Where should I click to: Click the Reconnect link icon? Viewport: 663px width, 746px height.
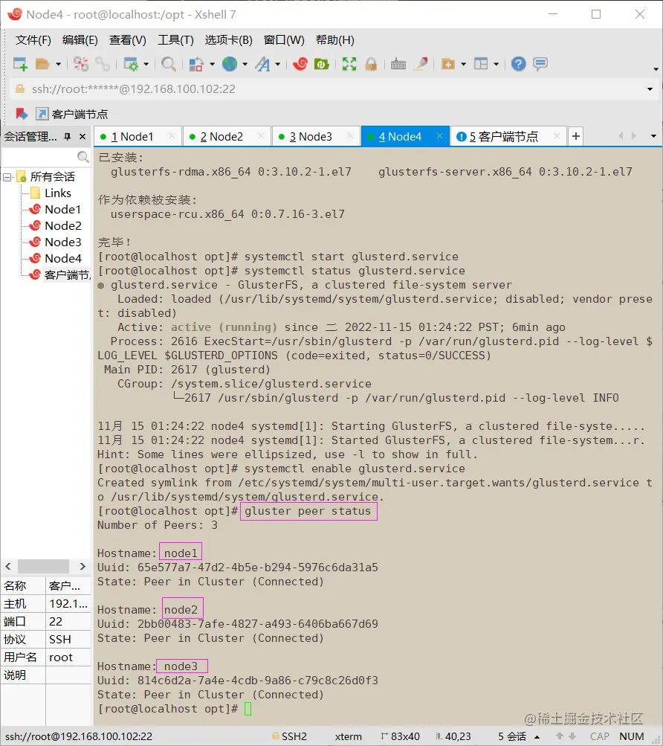point(103,64)
